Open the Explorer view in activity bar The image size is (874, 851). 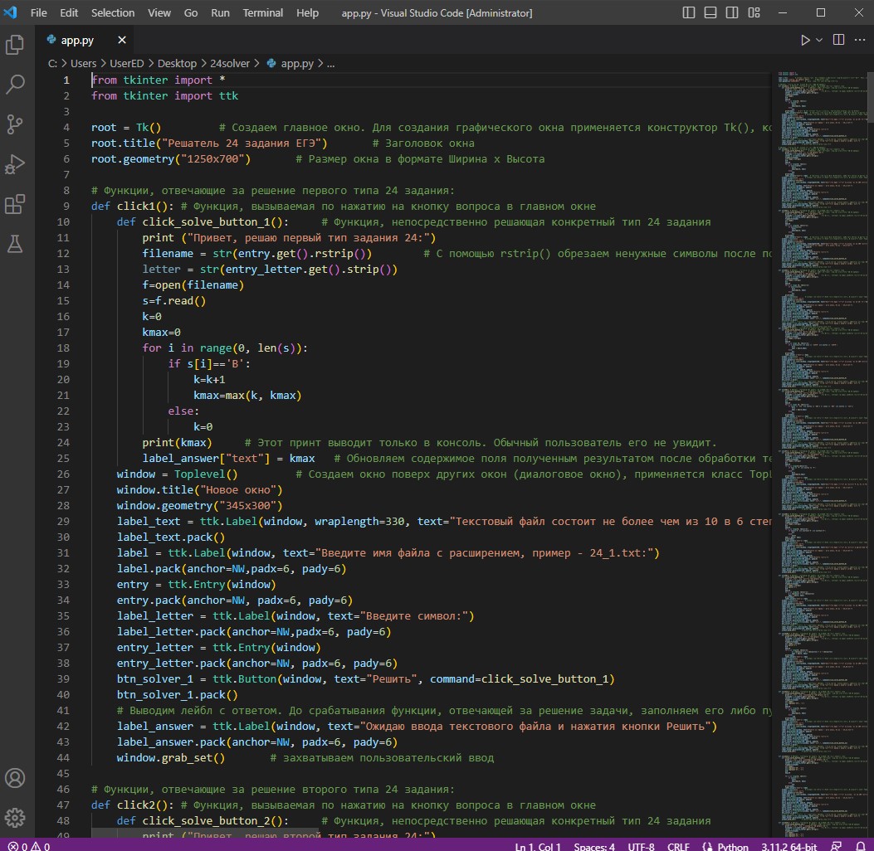(15, 45)
